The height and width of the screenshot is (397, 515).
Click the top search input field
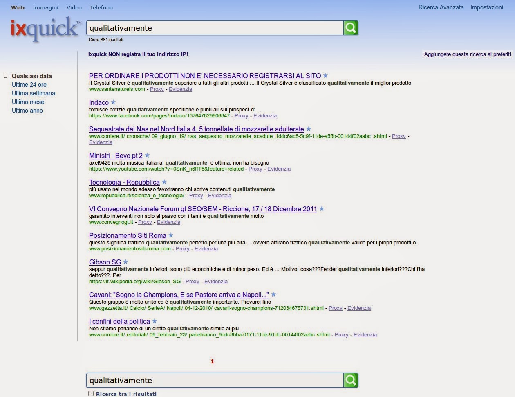[215, 28]
